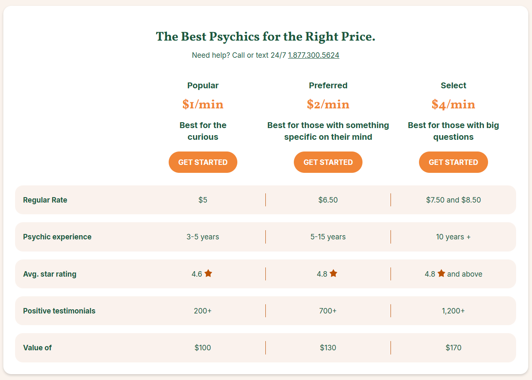The width and height of the screenshot is (532, 380).
Task: Select the Preferred plan heading
Action: click(x=328, y=85)
